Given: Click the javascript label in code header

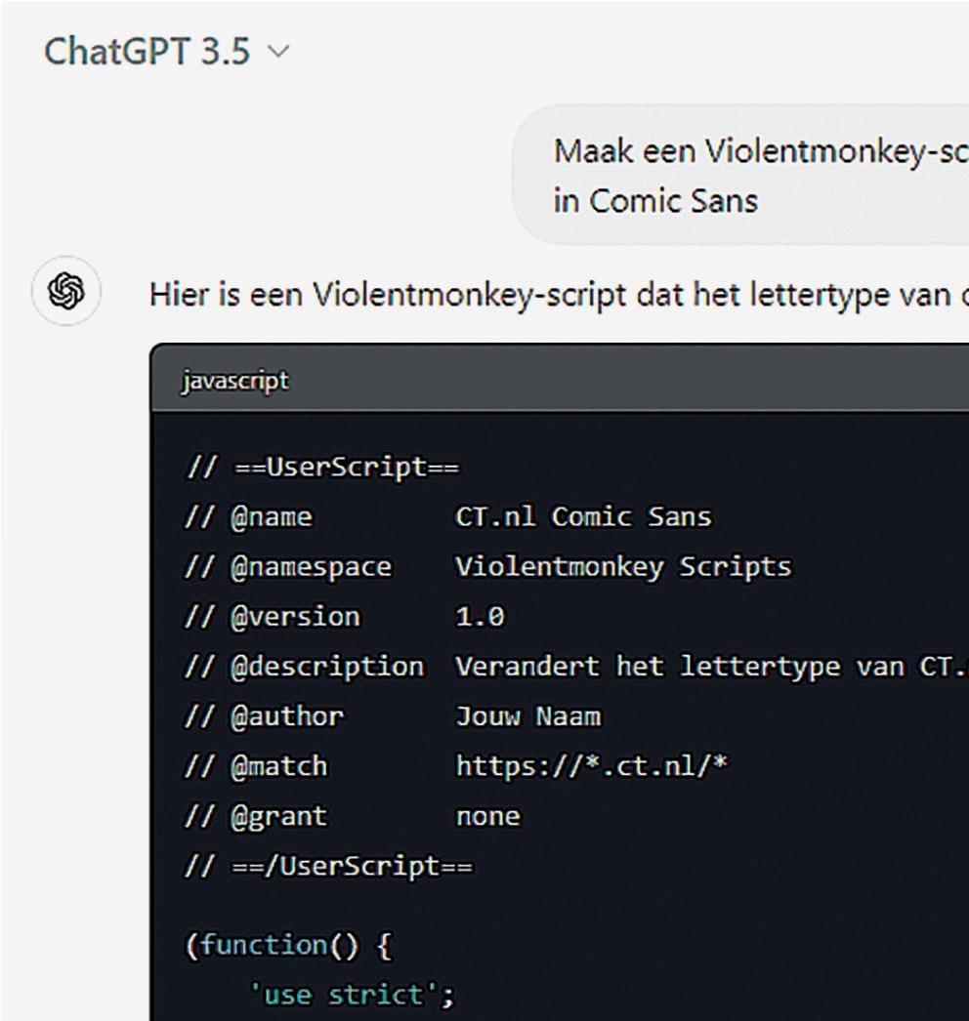Looking at the screenshot, I should tap(235, 380).
